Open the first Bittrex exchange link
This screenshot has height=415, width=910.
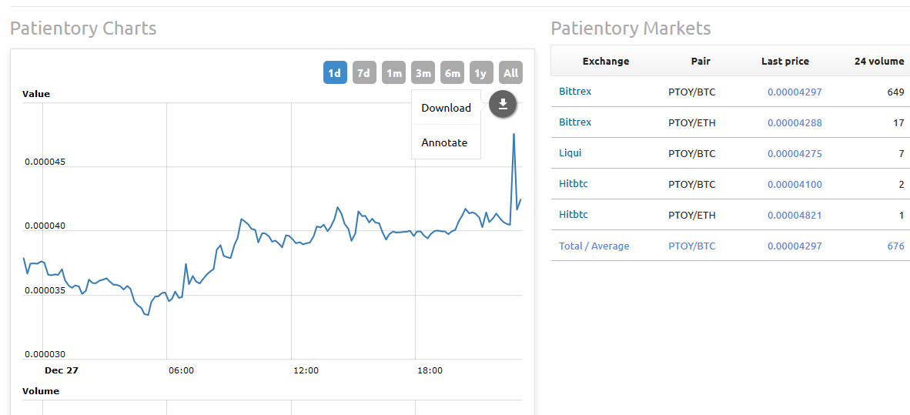click(x=575, y=92)
